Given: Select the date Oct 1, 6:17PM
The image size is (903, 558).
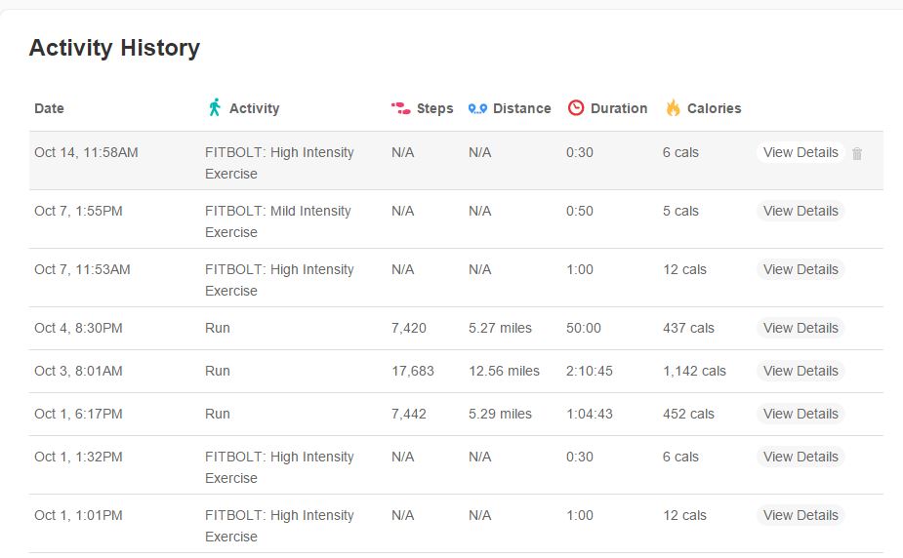Looking at the screenshot, I should [78, 415].
